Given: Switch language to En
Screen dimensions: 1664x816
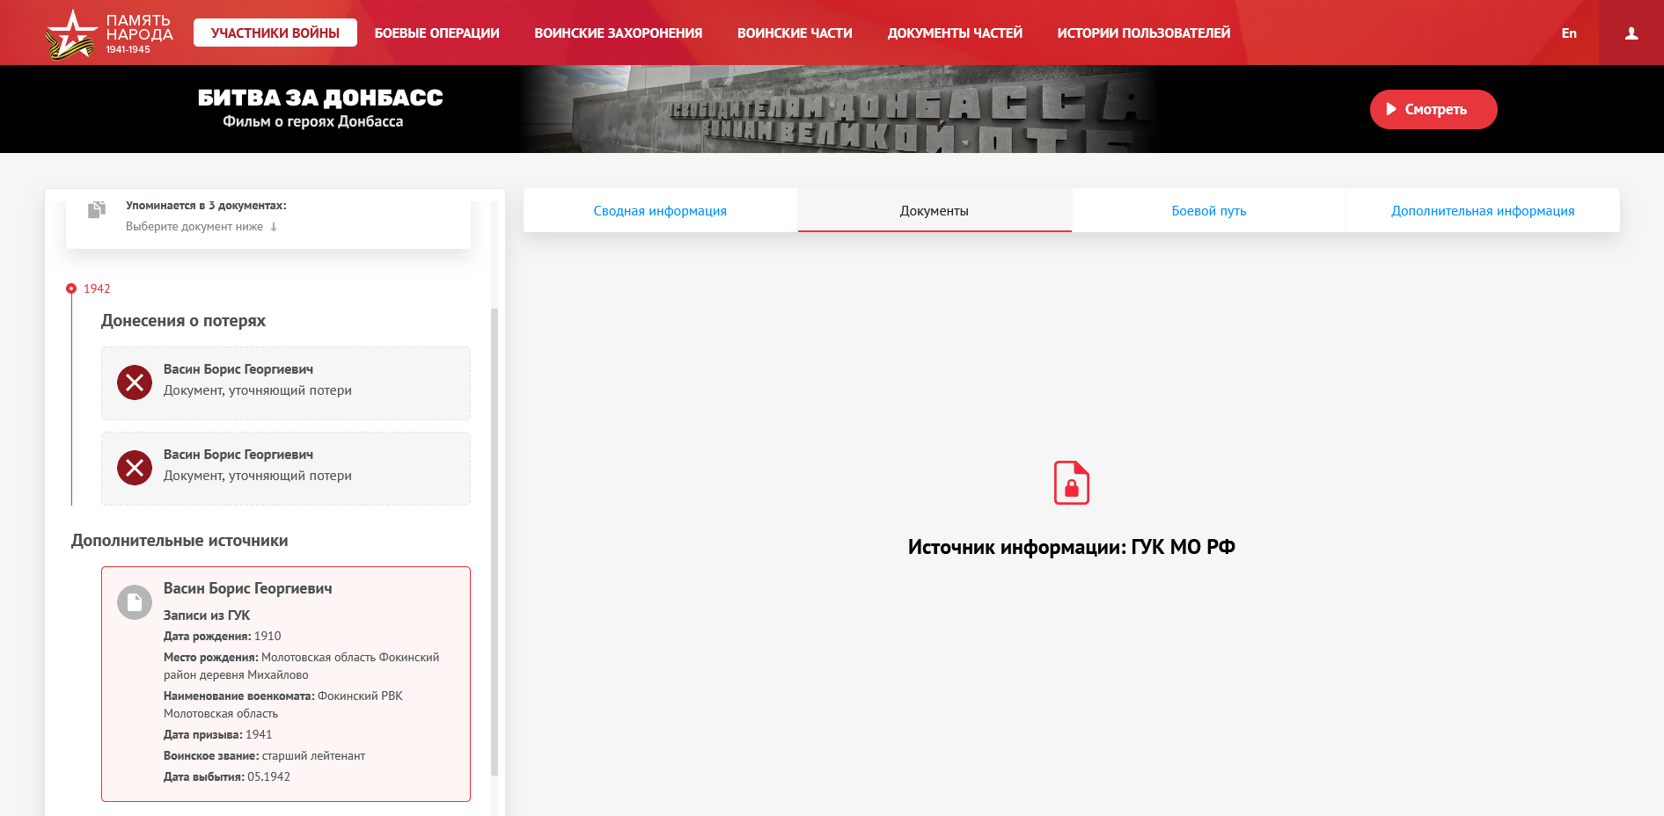Looking at the screenshot, I should [x=1568, y=33].
